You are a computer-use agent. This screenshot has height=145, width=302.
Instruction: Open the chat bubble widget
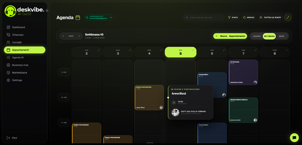pyautogui.click(x=294, y=137)
